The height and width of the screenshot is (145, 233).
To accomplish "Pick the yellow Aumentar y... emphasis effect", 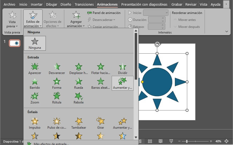I will point(123,123).
